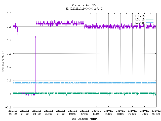Click the chart title "Currents for MEX"
The height and width of the screenshot is (121, 161).
click(x=84, y=5)
